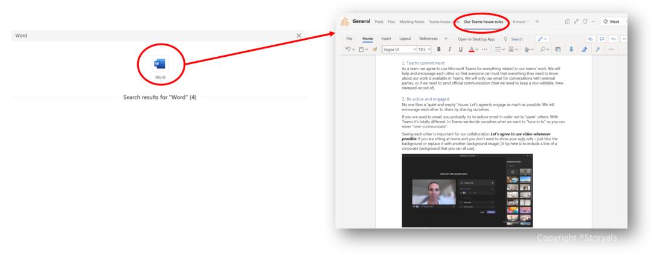Click the Reuse files icon
654x255 pixels.
point(557,49)
